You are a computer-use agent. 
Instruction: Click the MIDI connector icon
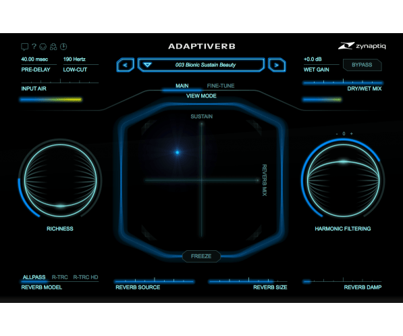tap(43, 47)
